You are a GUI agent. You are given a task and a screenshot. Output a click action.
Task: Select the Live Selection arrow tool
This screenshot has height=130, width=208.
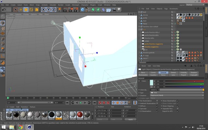(16, 10)
